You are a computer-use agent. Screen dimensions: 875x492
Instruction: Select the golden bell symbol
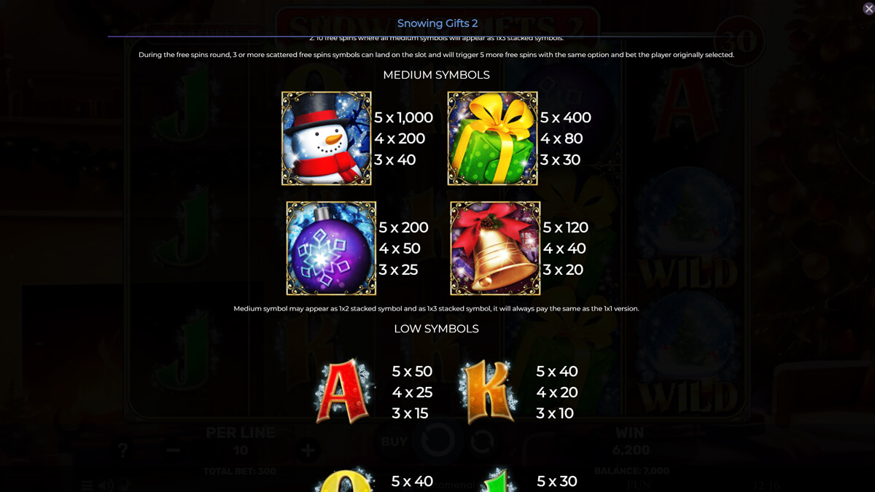click(495, 249)
